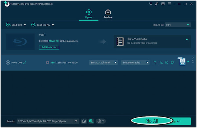Remove Movie 203 with the X icon

pos(193,58)
